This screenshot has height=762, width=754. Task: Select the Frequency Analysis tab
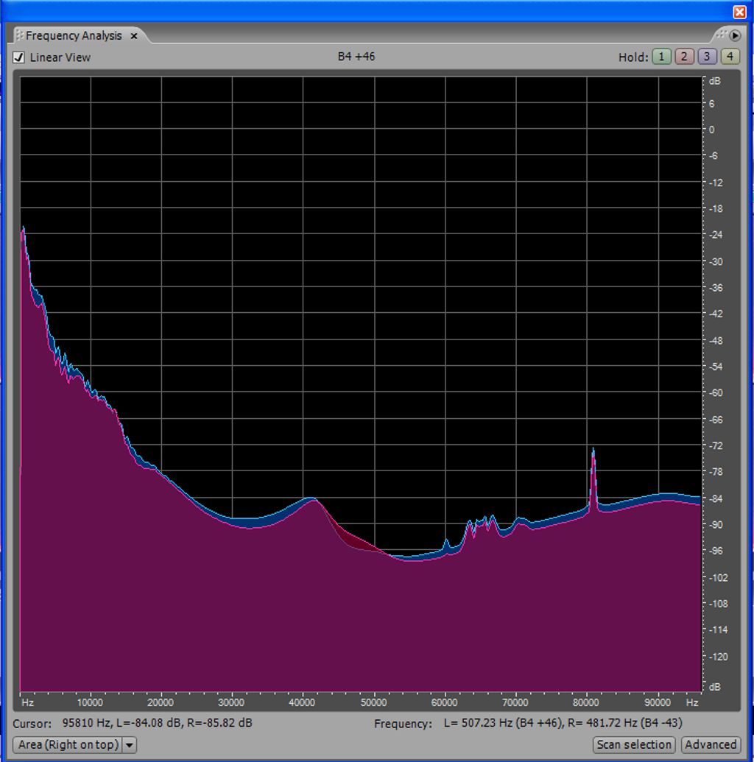[74, 36]
